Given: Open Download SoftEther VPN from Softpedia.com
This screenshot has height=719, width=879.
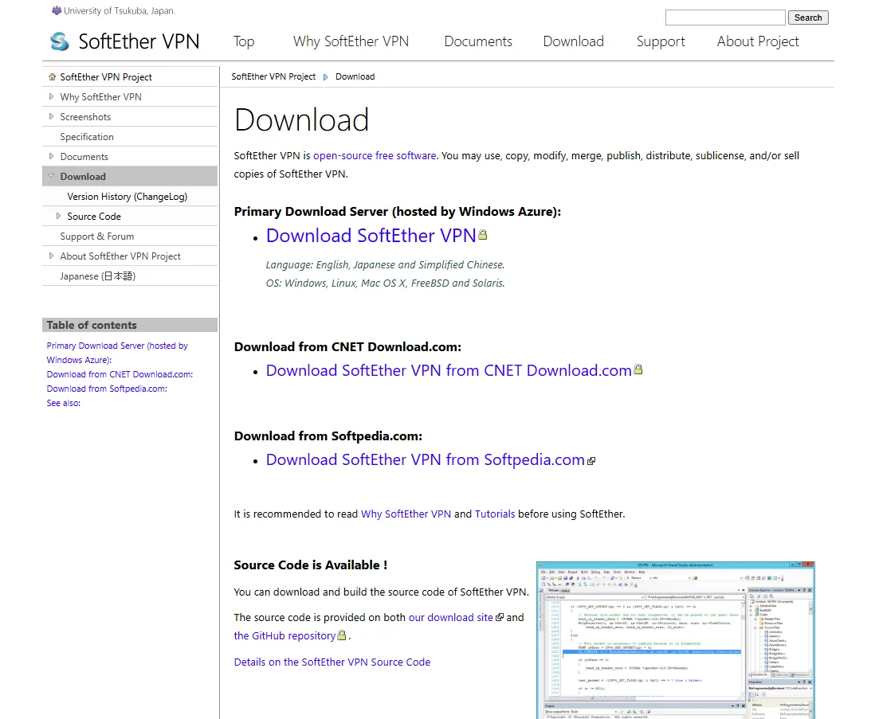Looking at the screenshot, I should (x=425, y=459).
